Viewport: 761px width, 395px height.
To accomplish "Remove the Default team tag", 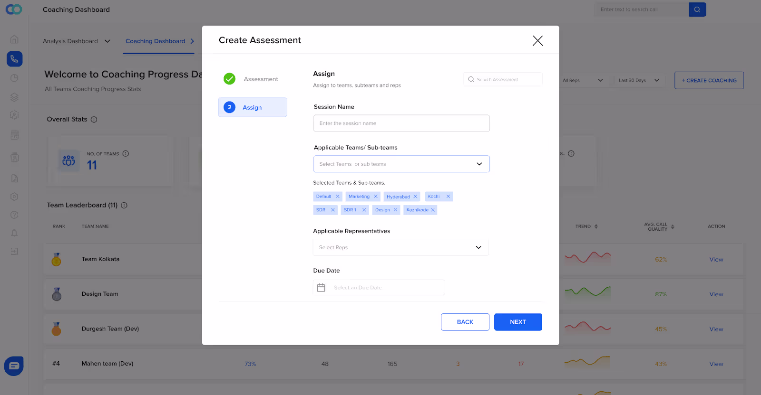I will (x=338, y=197).
